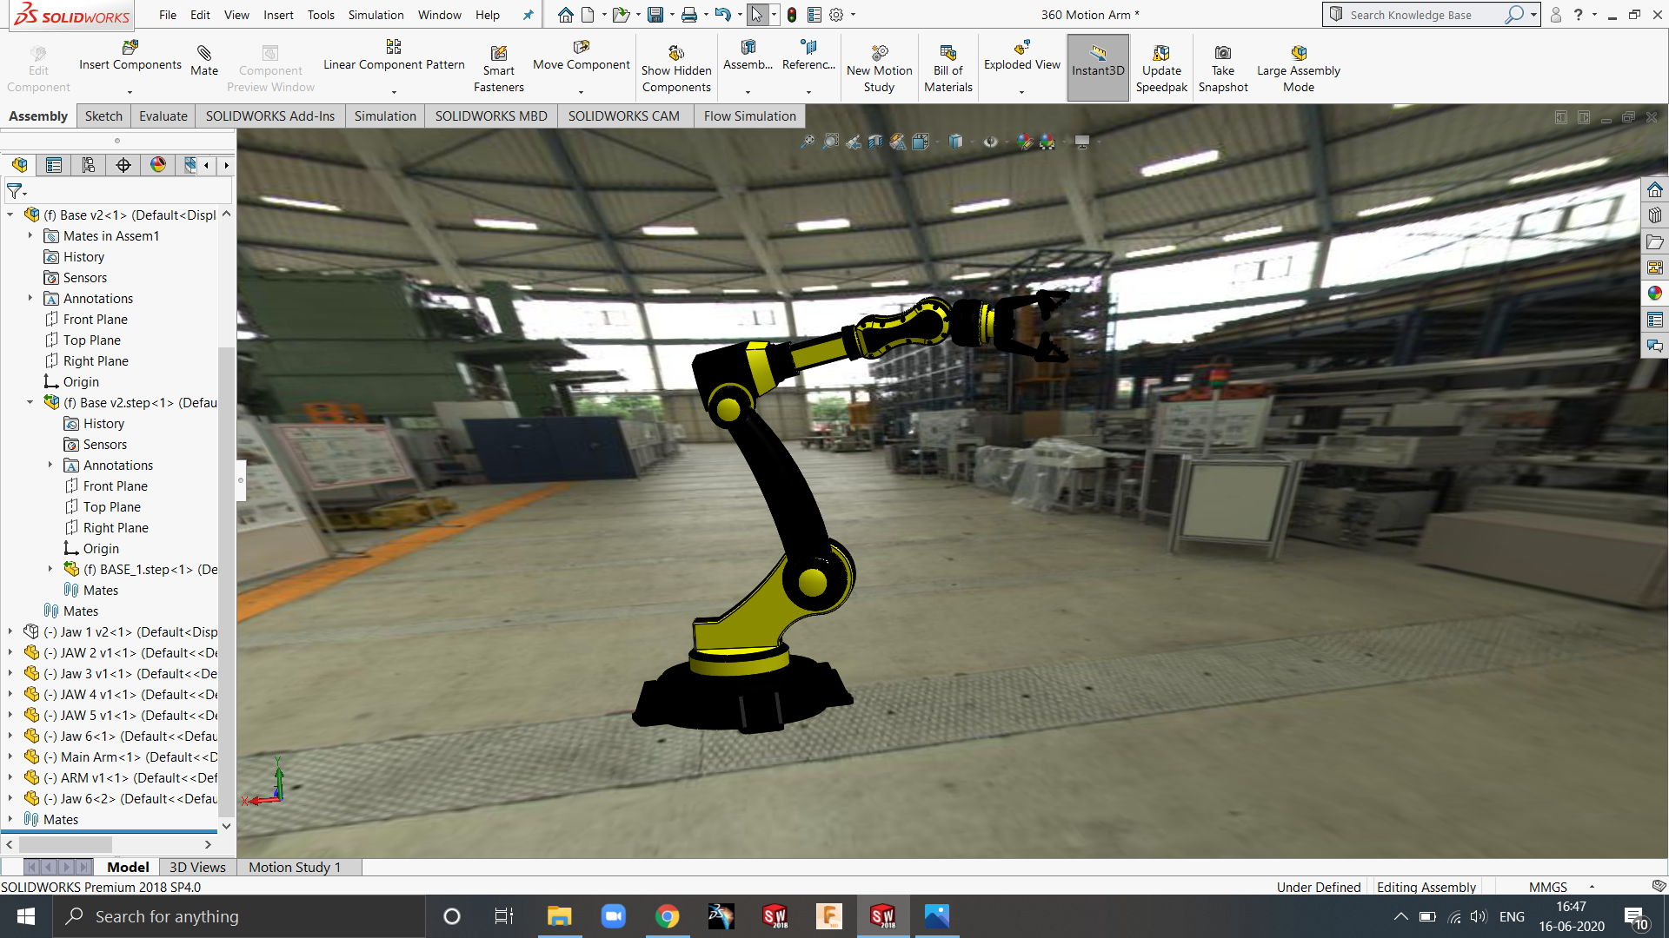Switch to the Evaluate tab
The width and height of the screenshot is (1669, 938).
click(163, 116)
